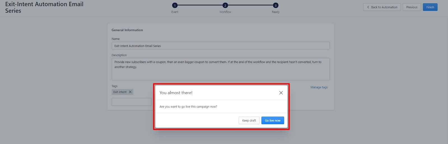Click the Workflow step label
448x144 pixels.
225,12
